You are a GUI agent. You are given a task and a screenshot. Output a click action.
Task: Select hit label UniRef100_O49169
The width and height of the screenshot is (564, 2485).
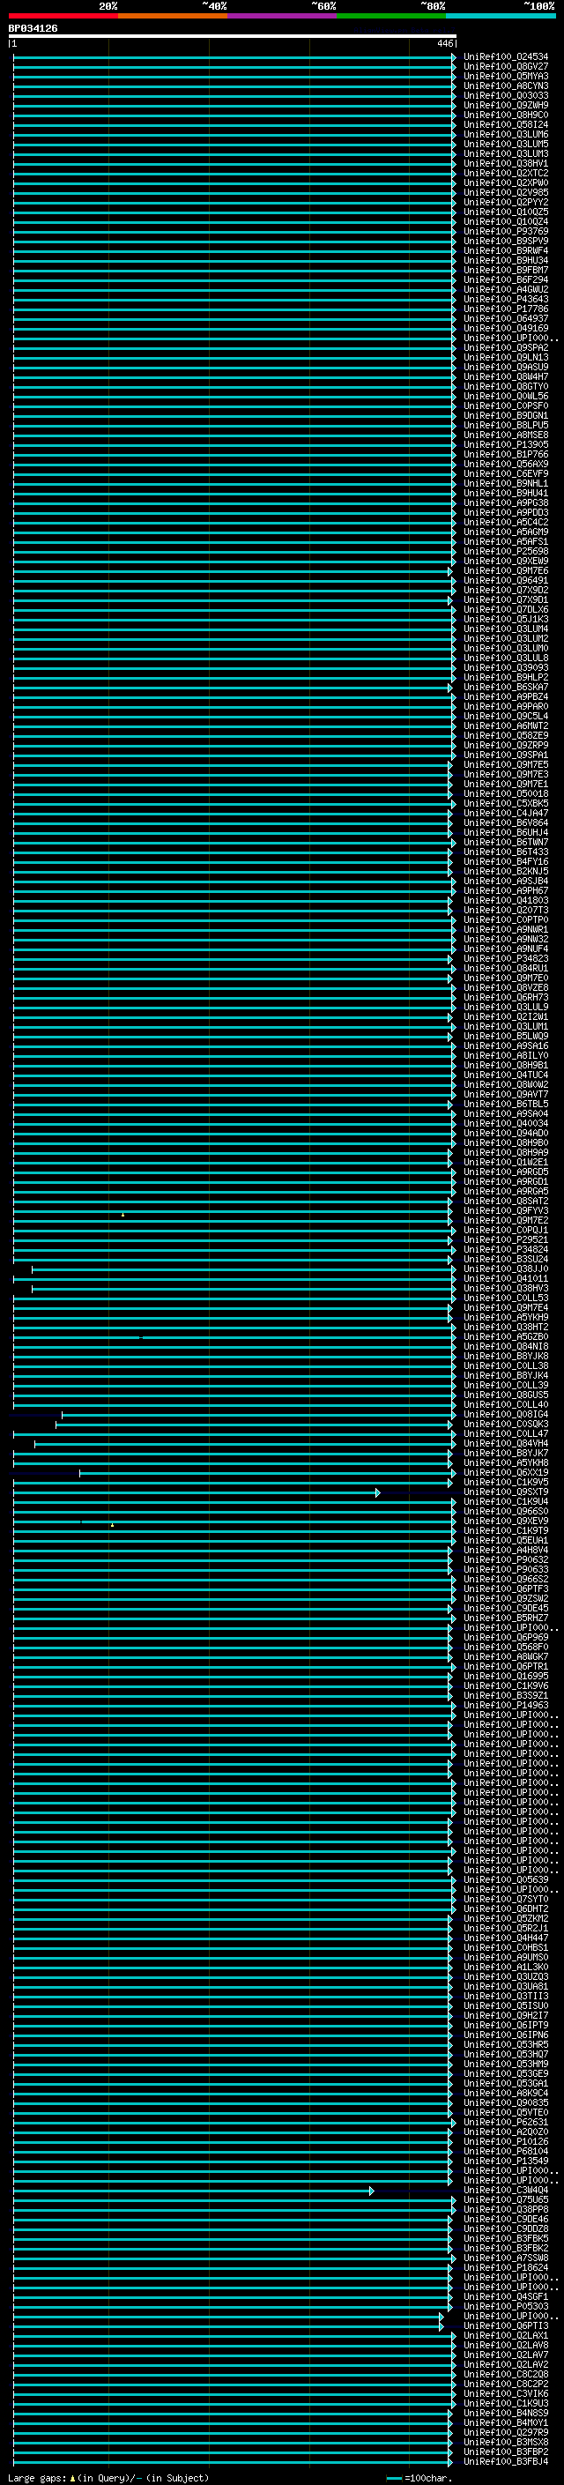coord(506,329)
